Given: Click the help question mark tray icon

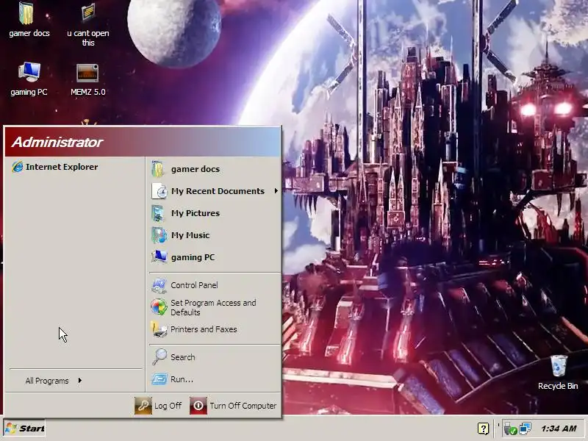Looking at the screenshot, I should click(x=484, y=429).
